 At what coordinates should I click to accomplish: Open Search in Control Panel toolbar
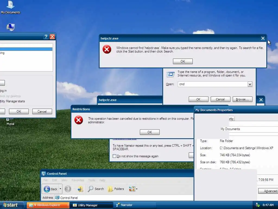pos(96,189)
